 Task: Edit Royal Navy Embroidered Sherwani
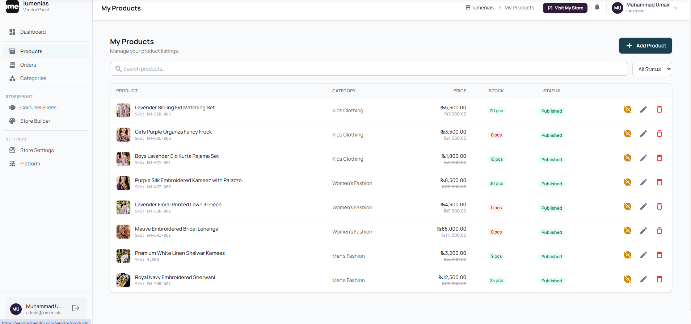(x=644, y=279)
